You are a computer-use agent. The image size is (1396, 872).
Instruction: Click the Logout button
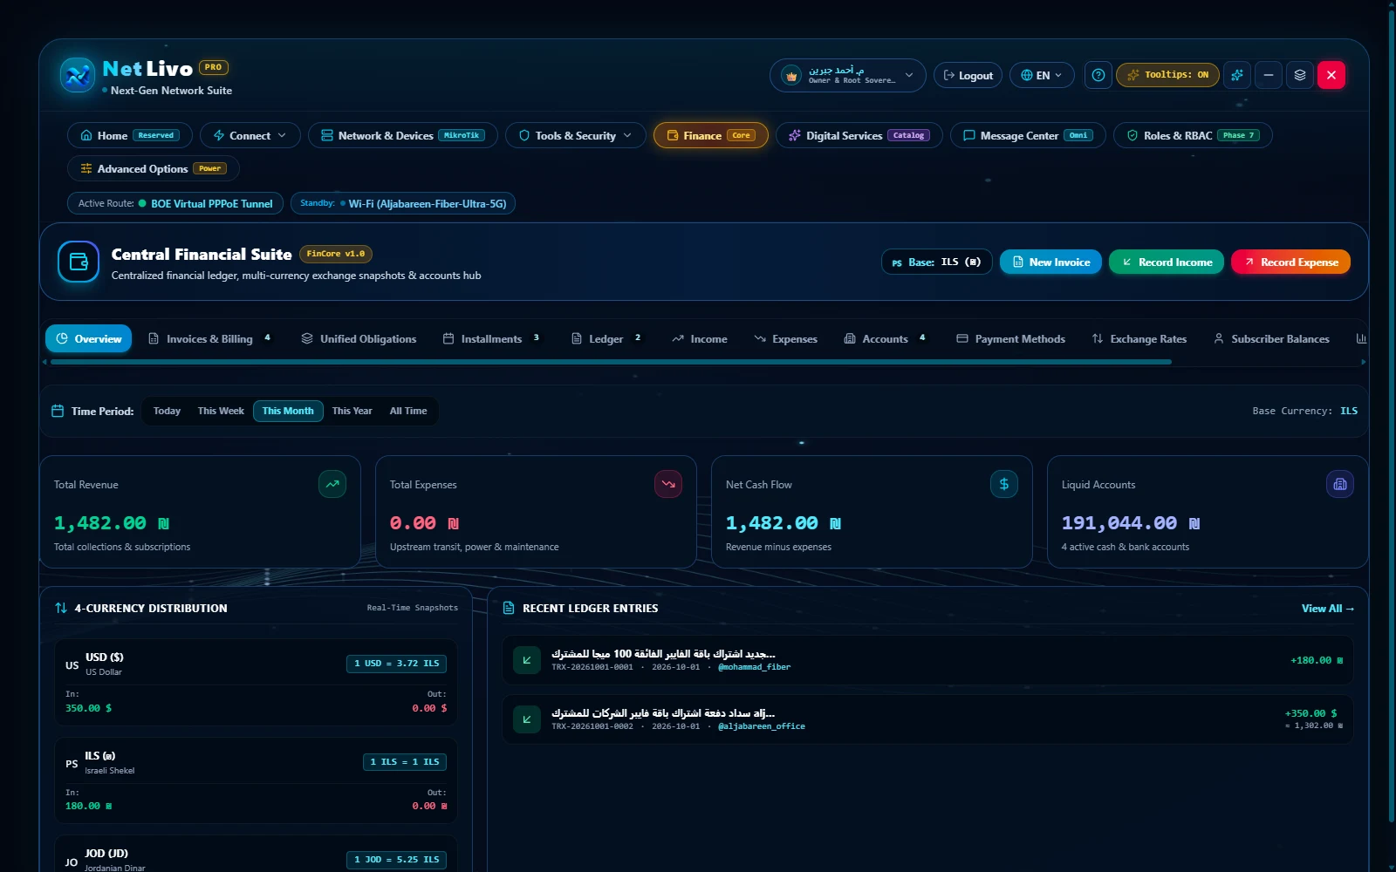[968, 75]
